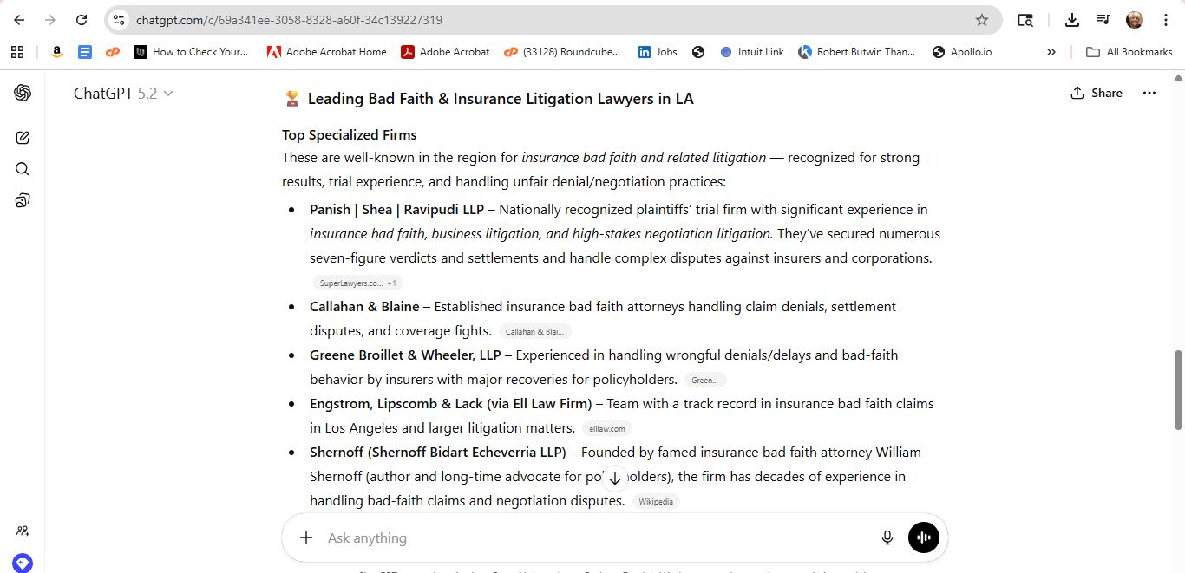The width and height of the screenshot is (1185, 573).
Task: Click the page vertical scrollbar thumb
Action: pyautogui.click(x=1179, y=389)
